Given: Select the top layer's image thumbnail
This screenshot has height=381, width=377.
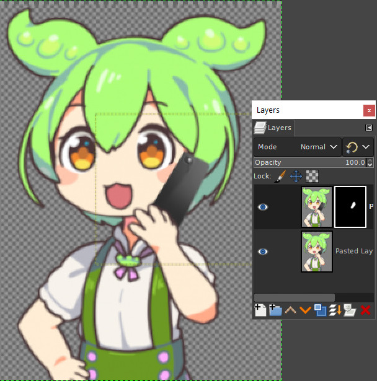Looking at the screenshot, I should coord(317,207).
